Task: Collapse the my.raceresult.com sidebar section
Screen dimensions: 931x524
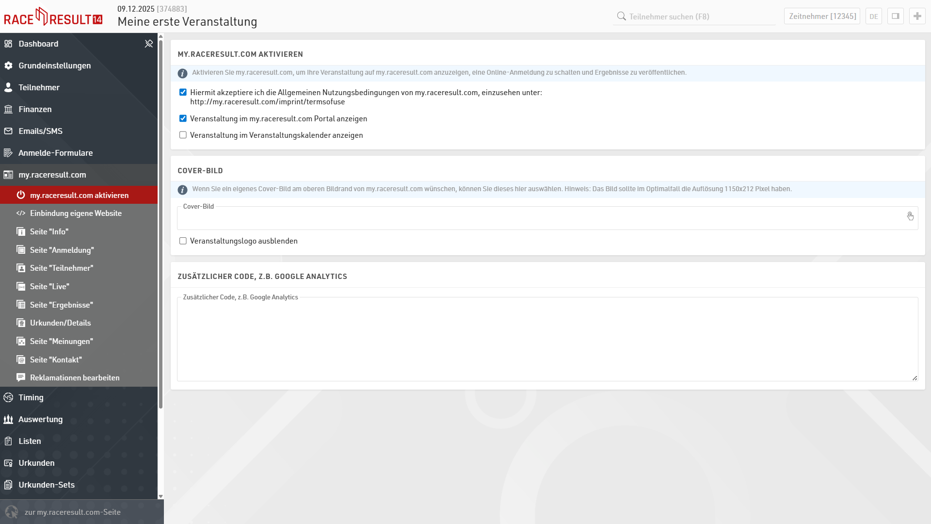Action: (x=52, y=175)
